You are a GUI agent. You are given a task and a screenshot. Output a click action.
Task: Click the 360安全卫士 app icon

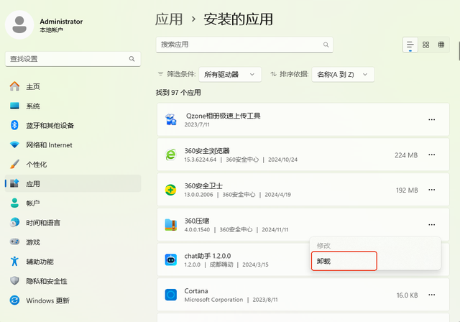[171, 190]
